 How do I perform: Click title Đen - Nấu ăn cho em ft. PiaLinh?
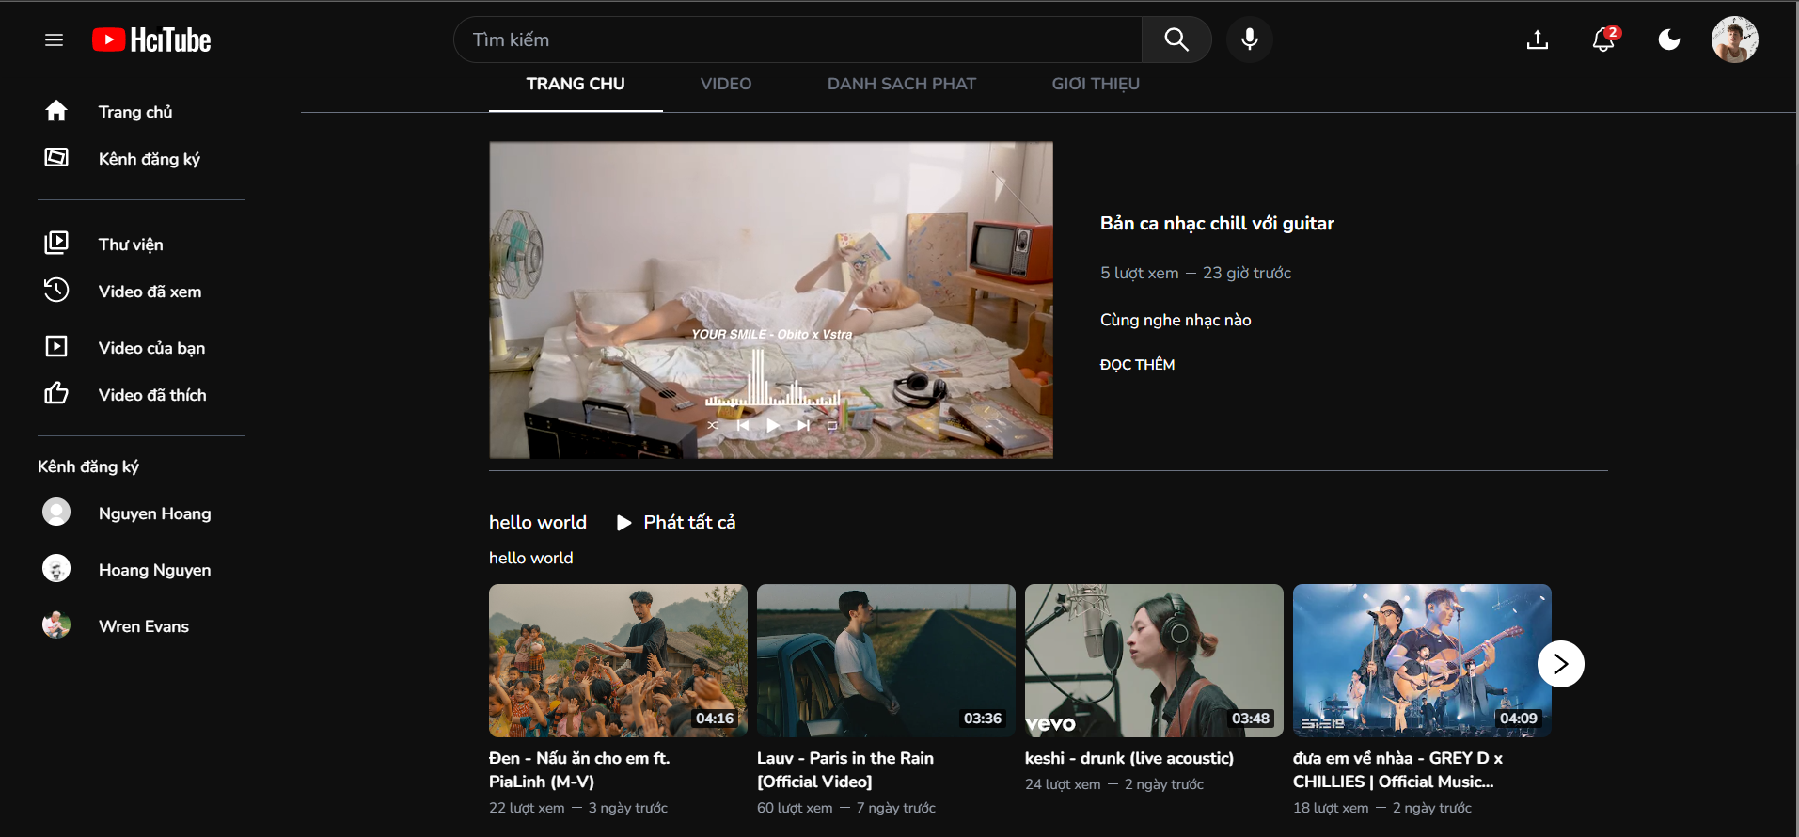click(579, 770)
